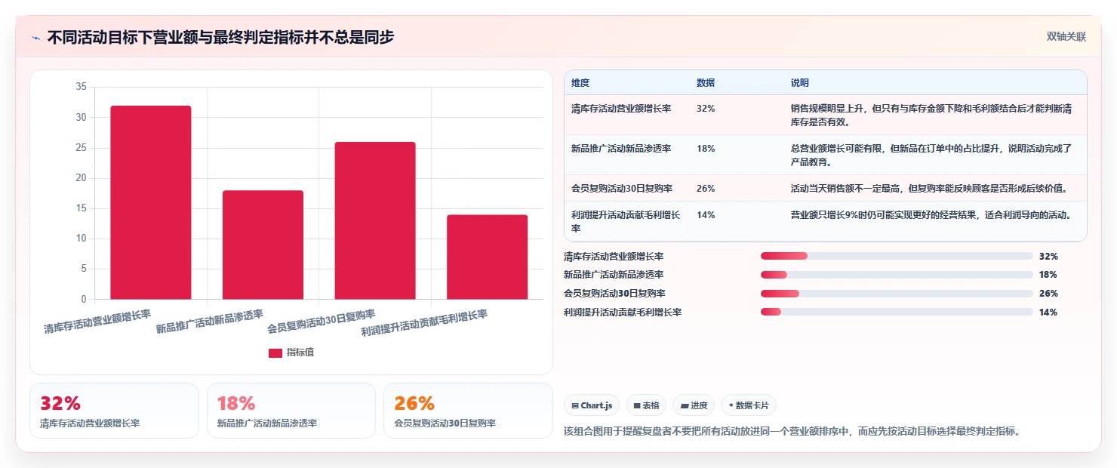Click the 维度 table column header
This screenshot has height=468, width=1117.
tap(580, 82)
